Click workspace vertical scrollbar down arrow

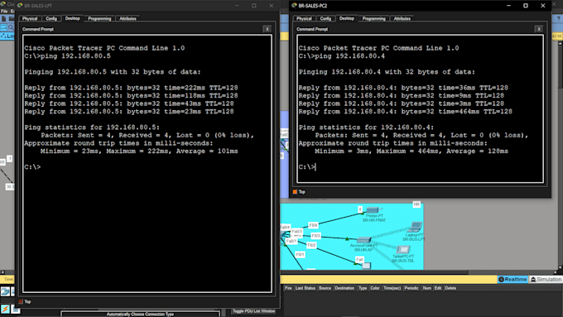coord(561,267)
